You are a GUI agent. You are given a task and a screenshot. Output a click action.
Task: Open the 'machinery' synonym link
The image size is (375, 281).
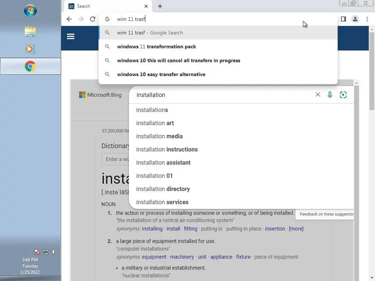(182, 257)
